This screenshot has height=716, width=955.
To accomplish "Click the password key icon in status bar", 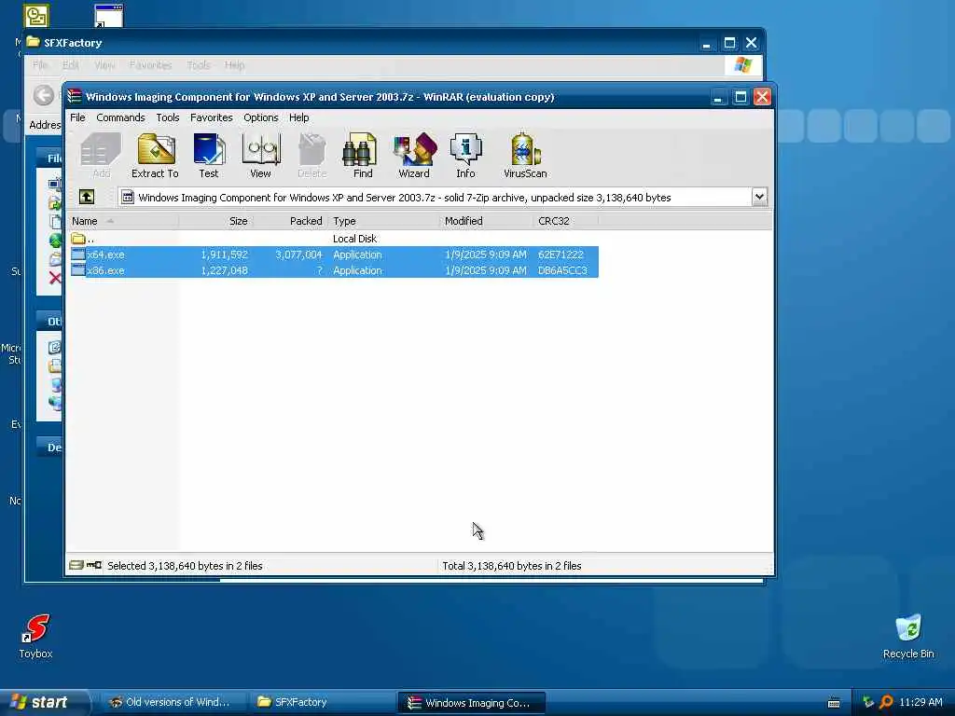I will (94, 565).
